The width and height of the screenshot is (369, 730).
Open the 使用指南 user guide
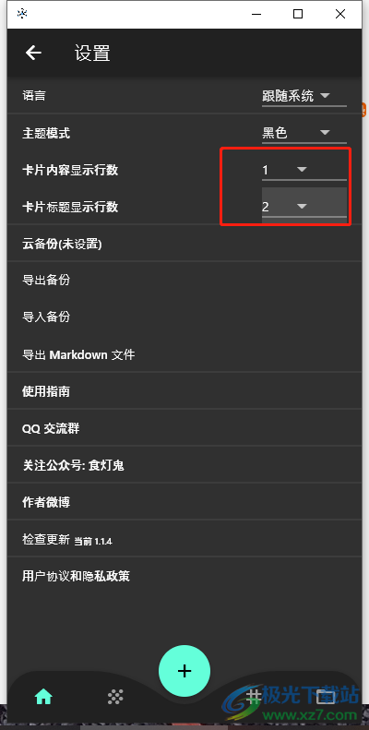click(x=184, y=391)
